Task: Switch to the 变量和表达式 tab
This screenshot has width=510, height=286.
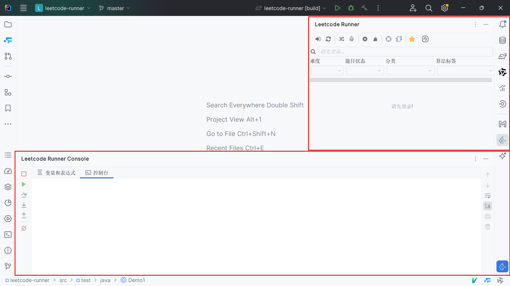Action: (x=56, y=173)
